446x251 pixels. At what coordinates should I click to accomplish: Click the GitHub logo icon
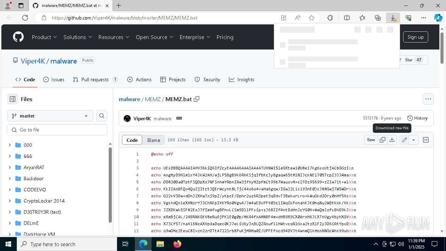[18, 37]
